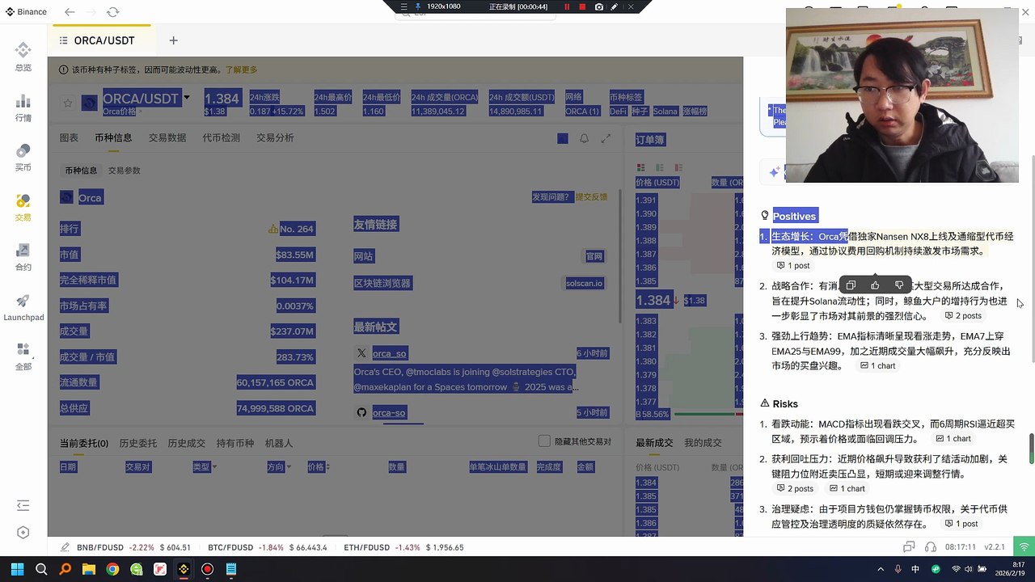1035x582 pixels.
Task: Open 行情 markets in the sidebar
Action: [x=23, y=107]
